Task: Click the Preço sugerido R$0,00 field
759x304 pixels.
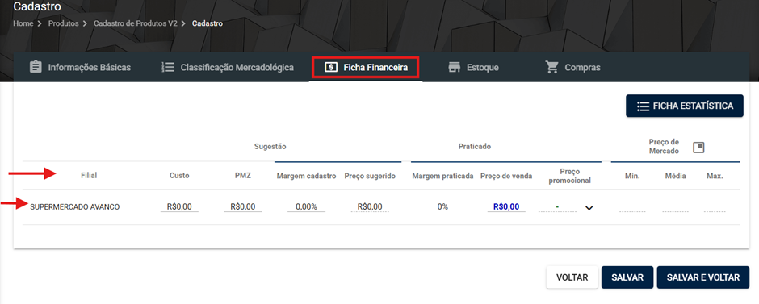Action: pyautogui.click(x=370, y=207)
